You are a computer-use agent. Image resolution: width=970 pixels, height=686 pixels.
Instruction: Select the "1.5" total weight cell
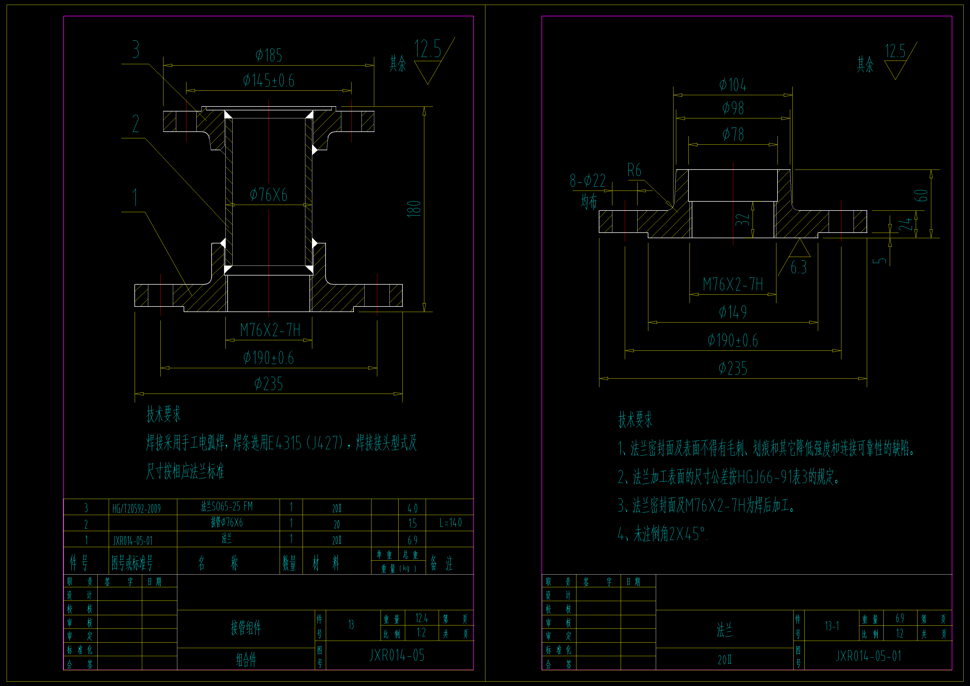[x=413, y=524]
